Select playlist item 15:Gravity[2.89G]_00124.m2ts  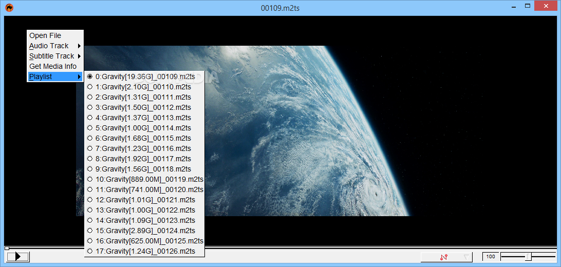point(144,231)
